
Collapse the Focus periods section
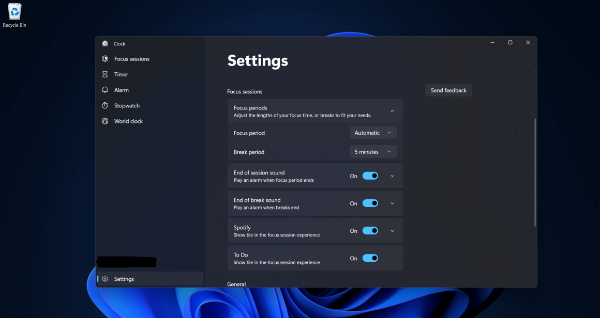[x=392, y=110]
